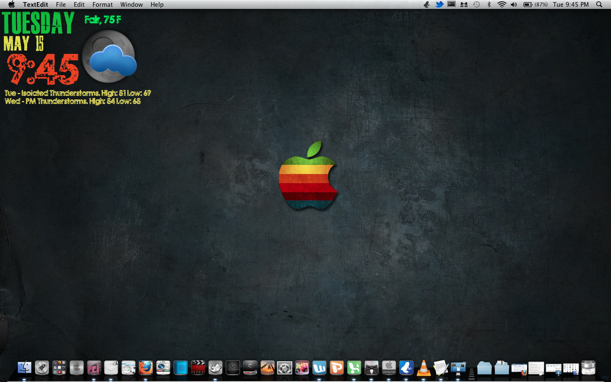Open iTunes music note icon in dock
Screen dimensions: 611x382
point(94,368)
